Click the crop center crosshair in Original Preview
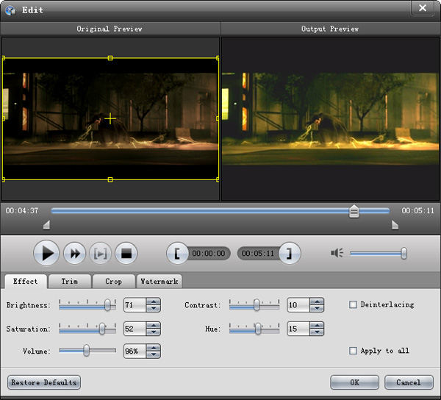 (x=110, y=118)
